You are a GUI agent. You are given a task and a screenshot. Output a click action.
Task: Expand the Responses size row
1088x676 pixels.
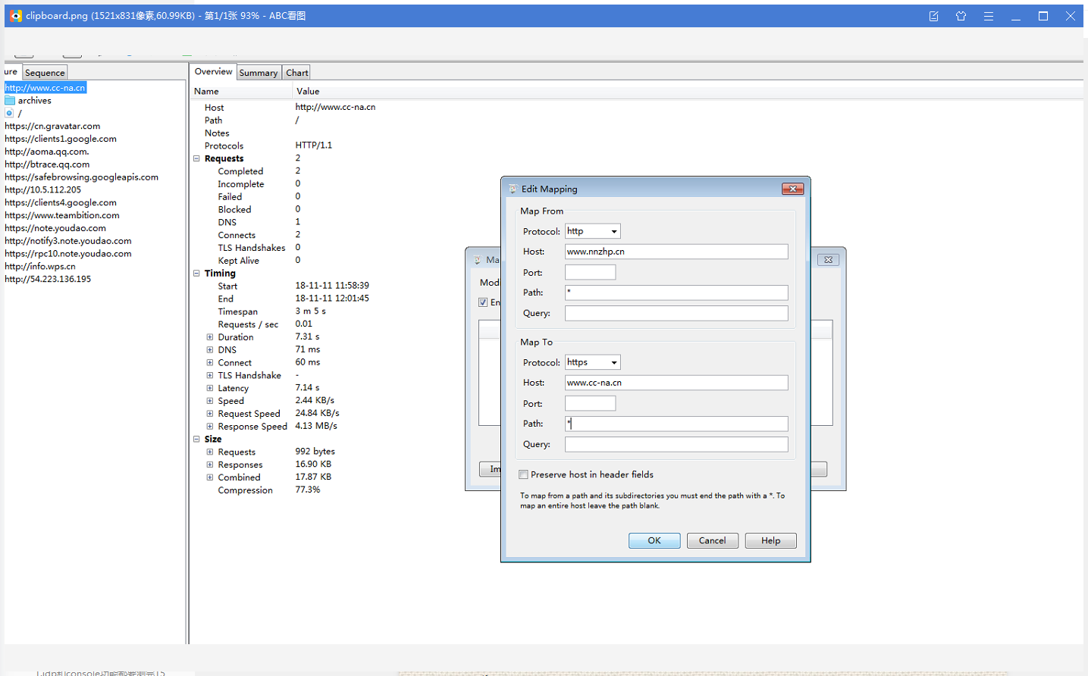click(210, 465)
